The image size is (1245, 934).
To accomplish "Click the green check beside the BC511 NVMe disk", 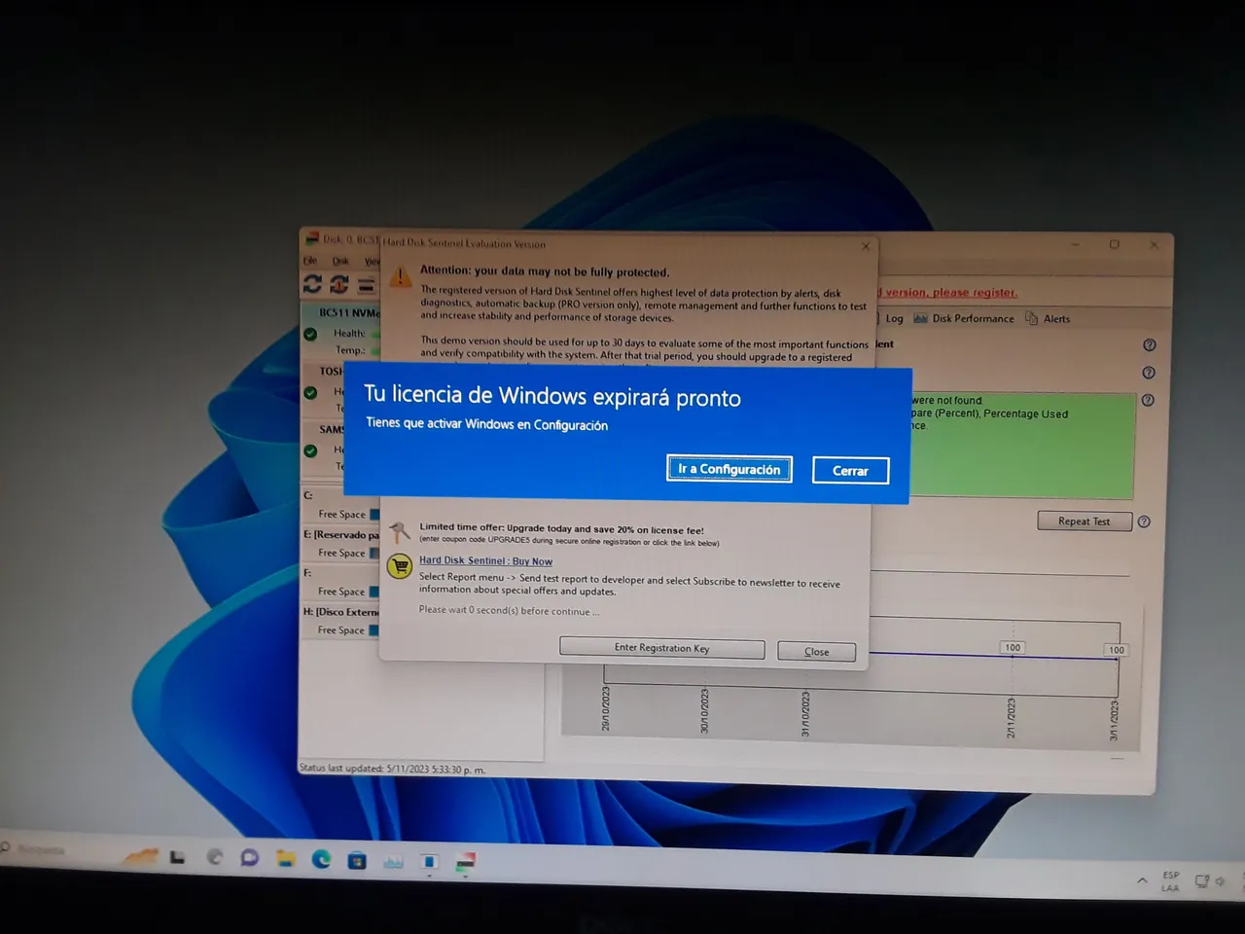I will click(x=310, y=334).
